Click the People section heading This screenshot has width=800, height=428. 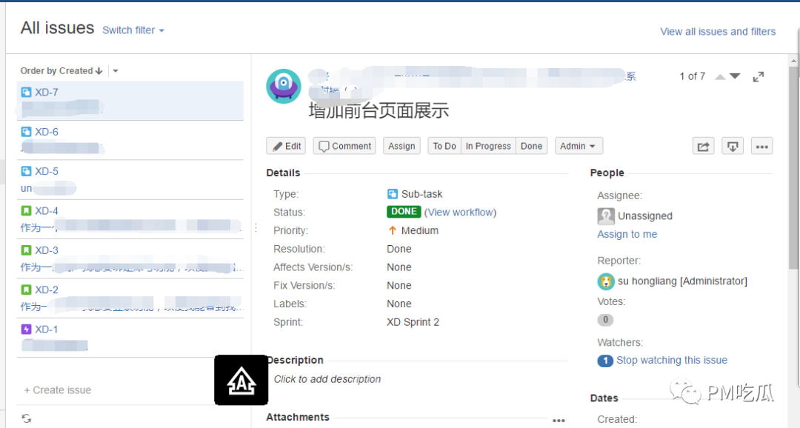(x=607, y=173)
